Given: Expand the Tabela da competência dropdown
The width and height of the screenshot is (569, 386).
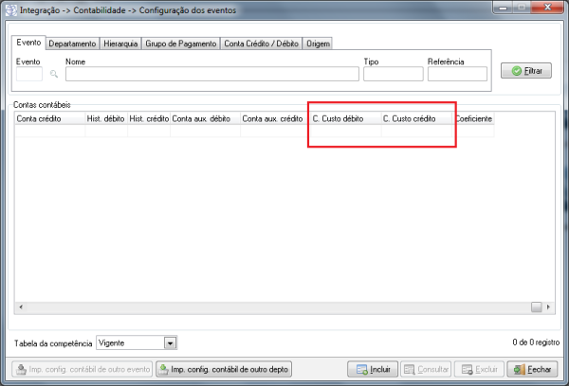Looking at the screenshot, I should coord(171,343).
